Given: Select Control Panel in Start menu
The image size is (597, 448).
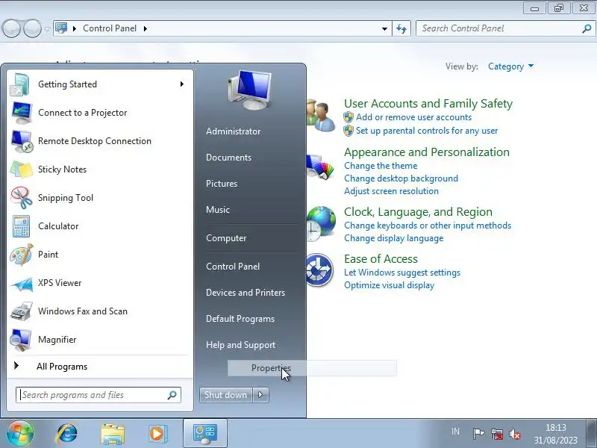Looking at the screenshot, I should click(x=233, y=267).
